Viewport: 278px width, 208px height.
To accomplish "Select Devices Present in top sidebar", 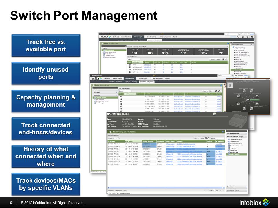I will pyautogui.click(x=114, y=50).
